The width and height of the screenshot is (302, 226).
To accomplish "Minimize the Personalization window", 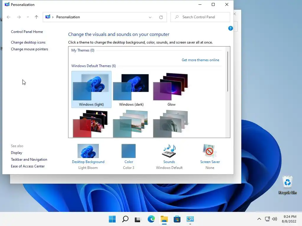I will pyautogui.click(x=200, y=4).
